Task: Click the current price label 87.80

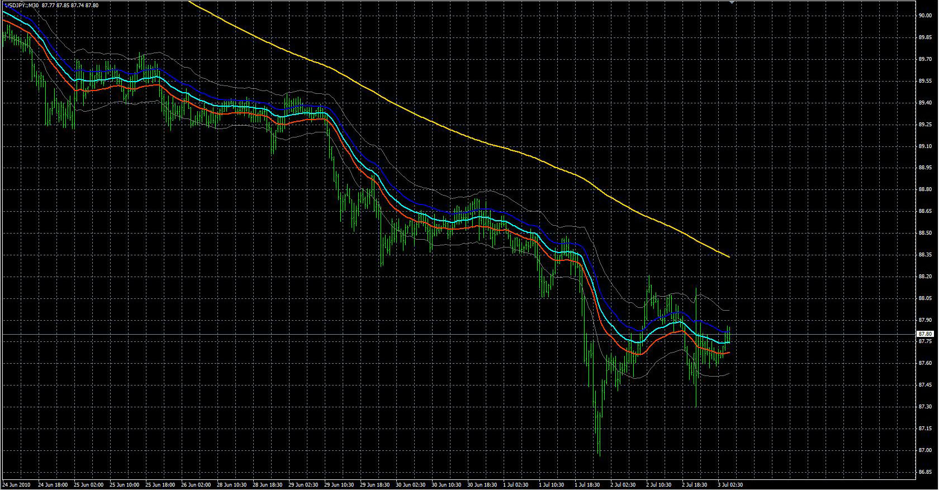Action: pos(925,334)
